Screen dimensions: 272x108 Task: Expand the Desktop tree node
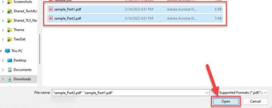(3, 60)
